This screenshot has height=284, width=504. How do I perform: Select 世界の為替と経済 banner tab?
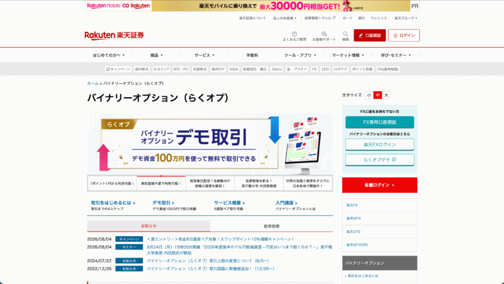pos(308,183)
